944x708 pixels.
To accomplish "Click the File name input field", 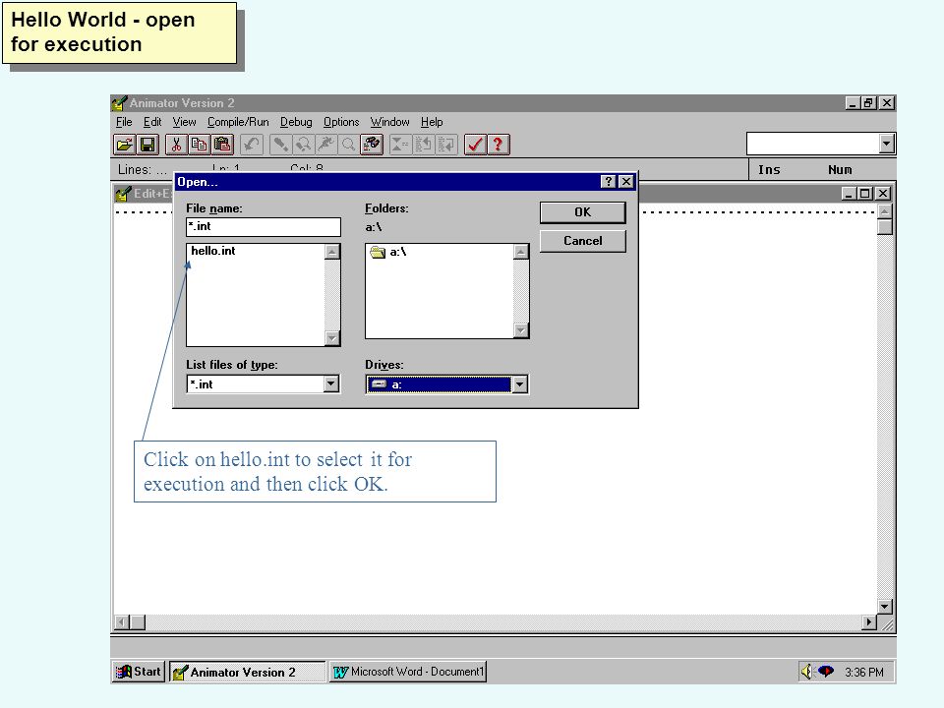I will (x=264, y=227).
